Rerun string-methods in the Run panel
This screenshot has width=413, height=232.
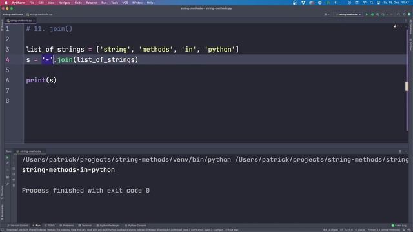[7, 157]
